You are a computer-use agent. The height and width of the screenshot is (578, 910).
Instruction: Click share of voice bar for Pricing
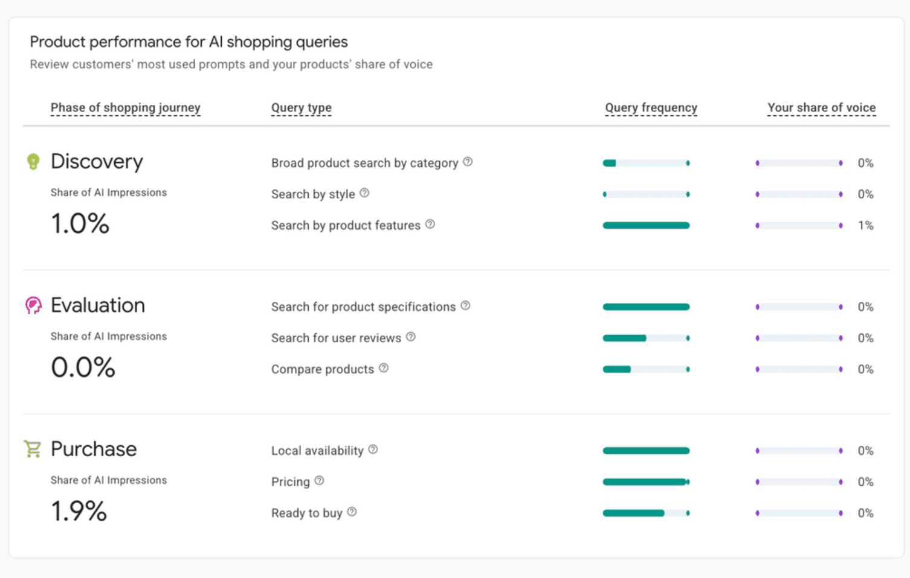pos(799,482)
